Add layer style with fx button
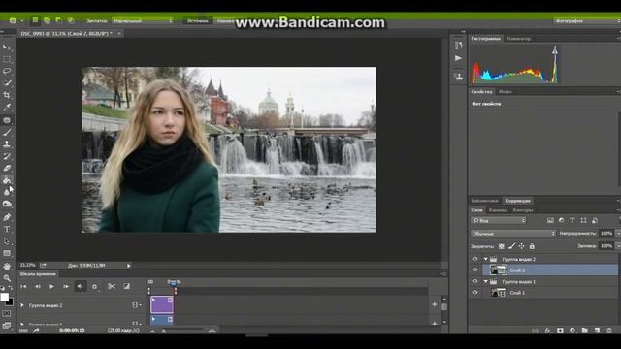The image size is (621, 349). tap(547, 330)
